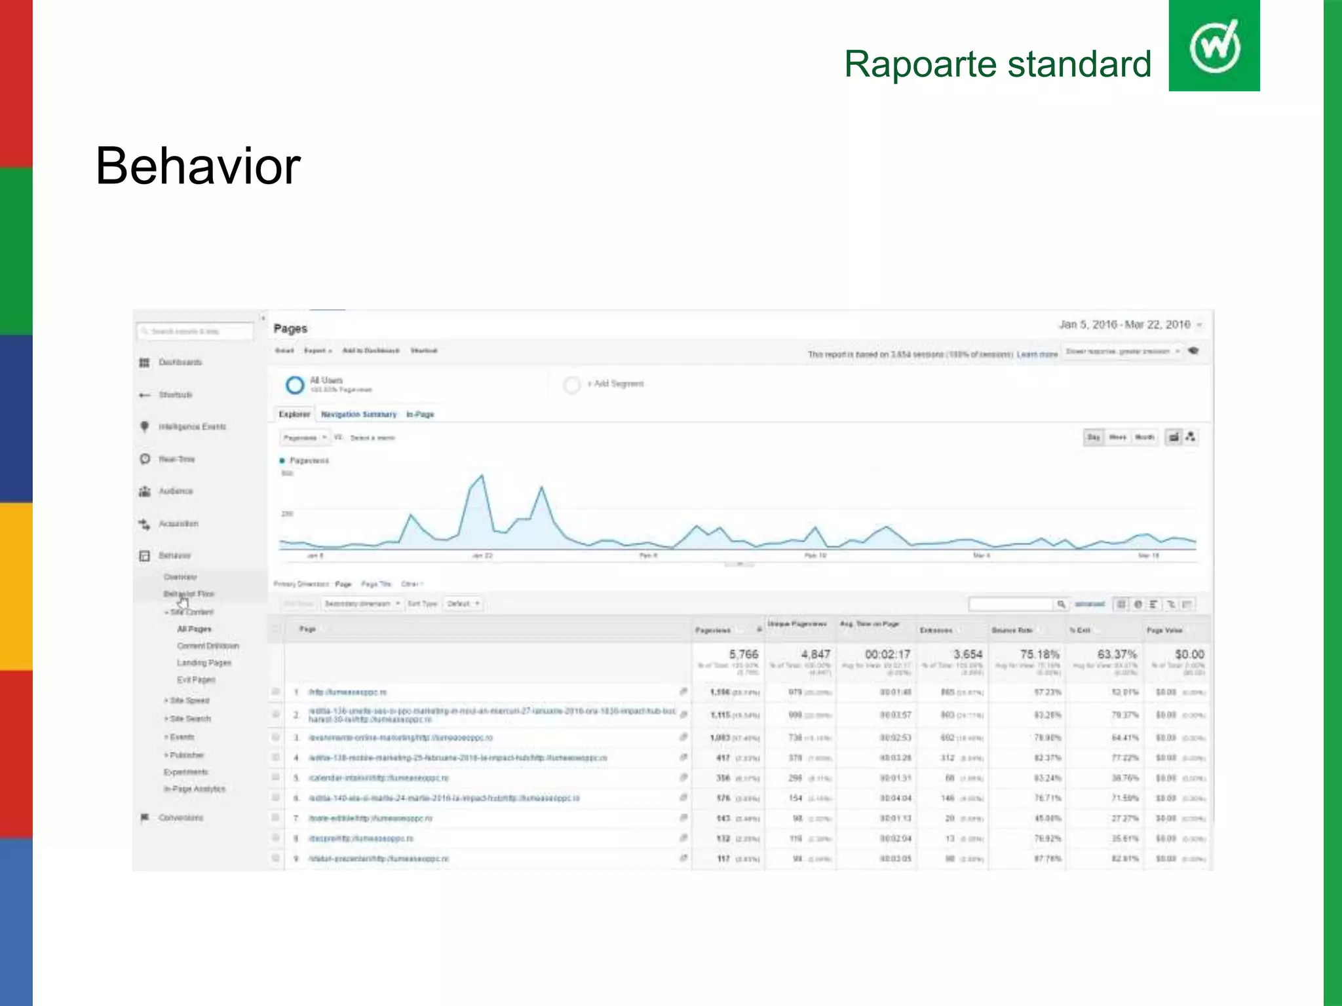Open the Sort Type Default dropdown

[x=463, y=604]
